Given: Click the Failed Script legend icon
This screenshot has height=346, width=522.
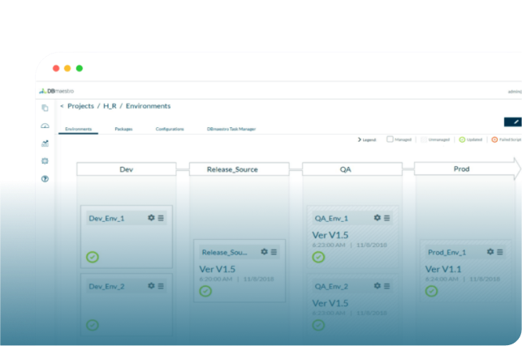Looking at the screenshot, I should tap(494, 139).
